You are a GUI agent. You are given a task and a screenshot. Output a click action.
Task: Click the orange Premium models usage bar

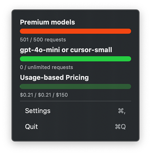tap(75, 31)
